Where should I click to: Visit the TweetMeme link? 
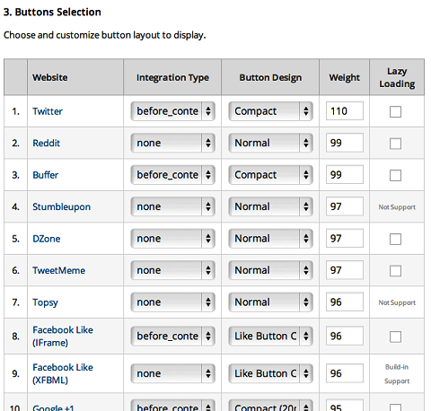(x=59, y=270)
